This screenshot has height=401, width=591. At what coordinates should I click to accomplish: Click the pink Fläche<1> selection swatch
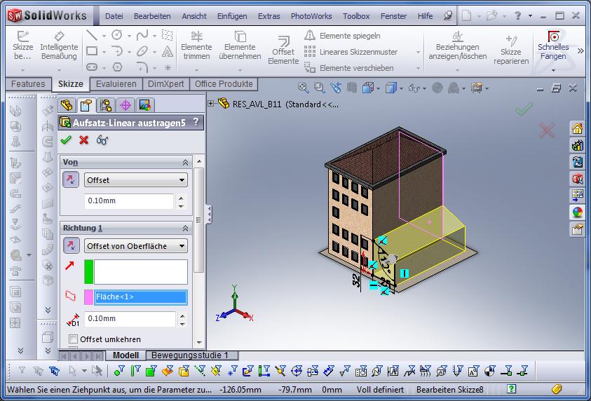click(89, 297)
